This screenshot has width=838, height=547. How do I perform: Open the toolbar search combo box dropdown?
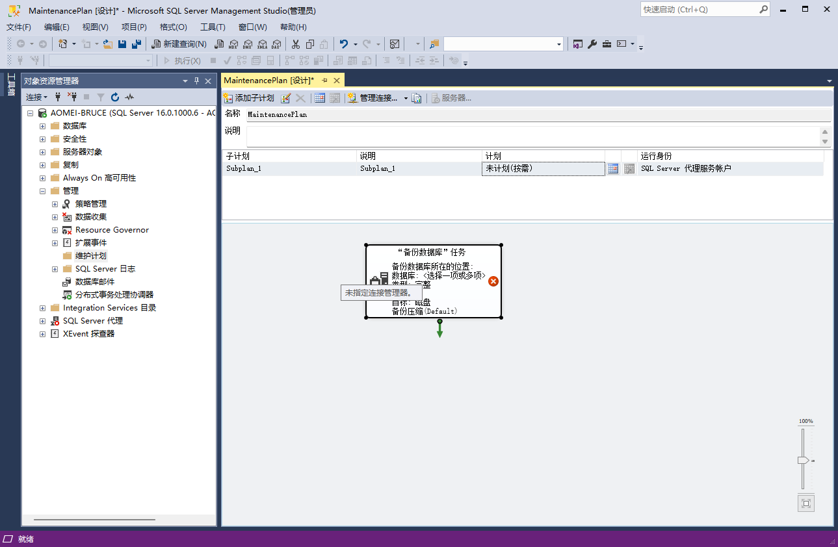[559, 44]
